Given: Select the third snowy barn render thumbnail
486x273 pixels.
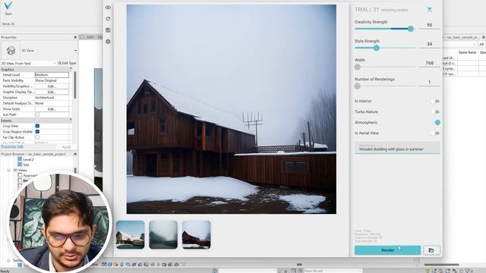Looking at the screenshot, I should point(197,234).
